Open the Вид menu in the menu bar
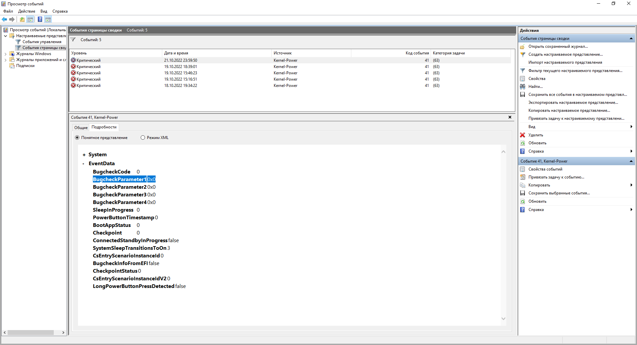Image resolution: width=637 pixels, height=345 pixels. (44, 11)
